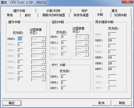This screenshot has height=108, width=134.
Task: Click the OB56 priority field
Action: (x=64, y=82)
